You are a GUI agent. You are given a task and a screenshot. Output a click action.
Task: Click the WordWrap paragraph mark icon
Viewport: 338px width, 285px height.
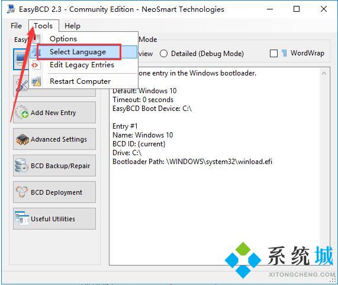click(284, 53)
